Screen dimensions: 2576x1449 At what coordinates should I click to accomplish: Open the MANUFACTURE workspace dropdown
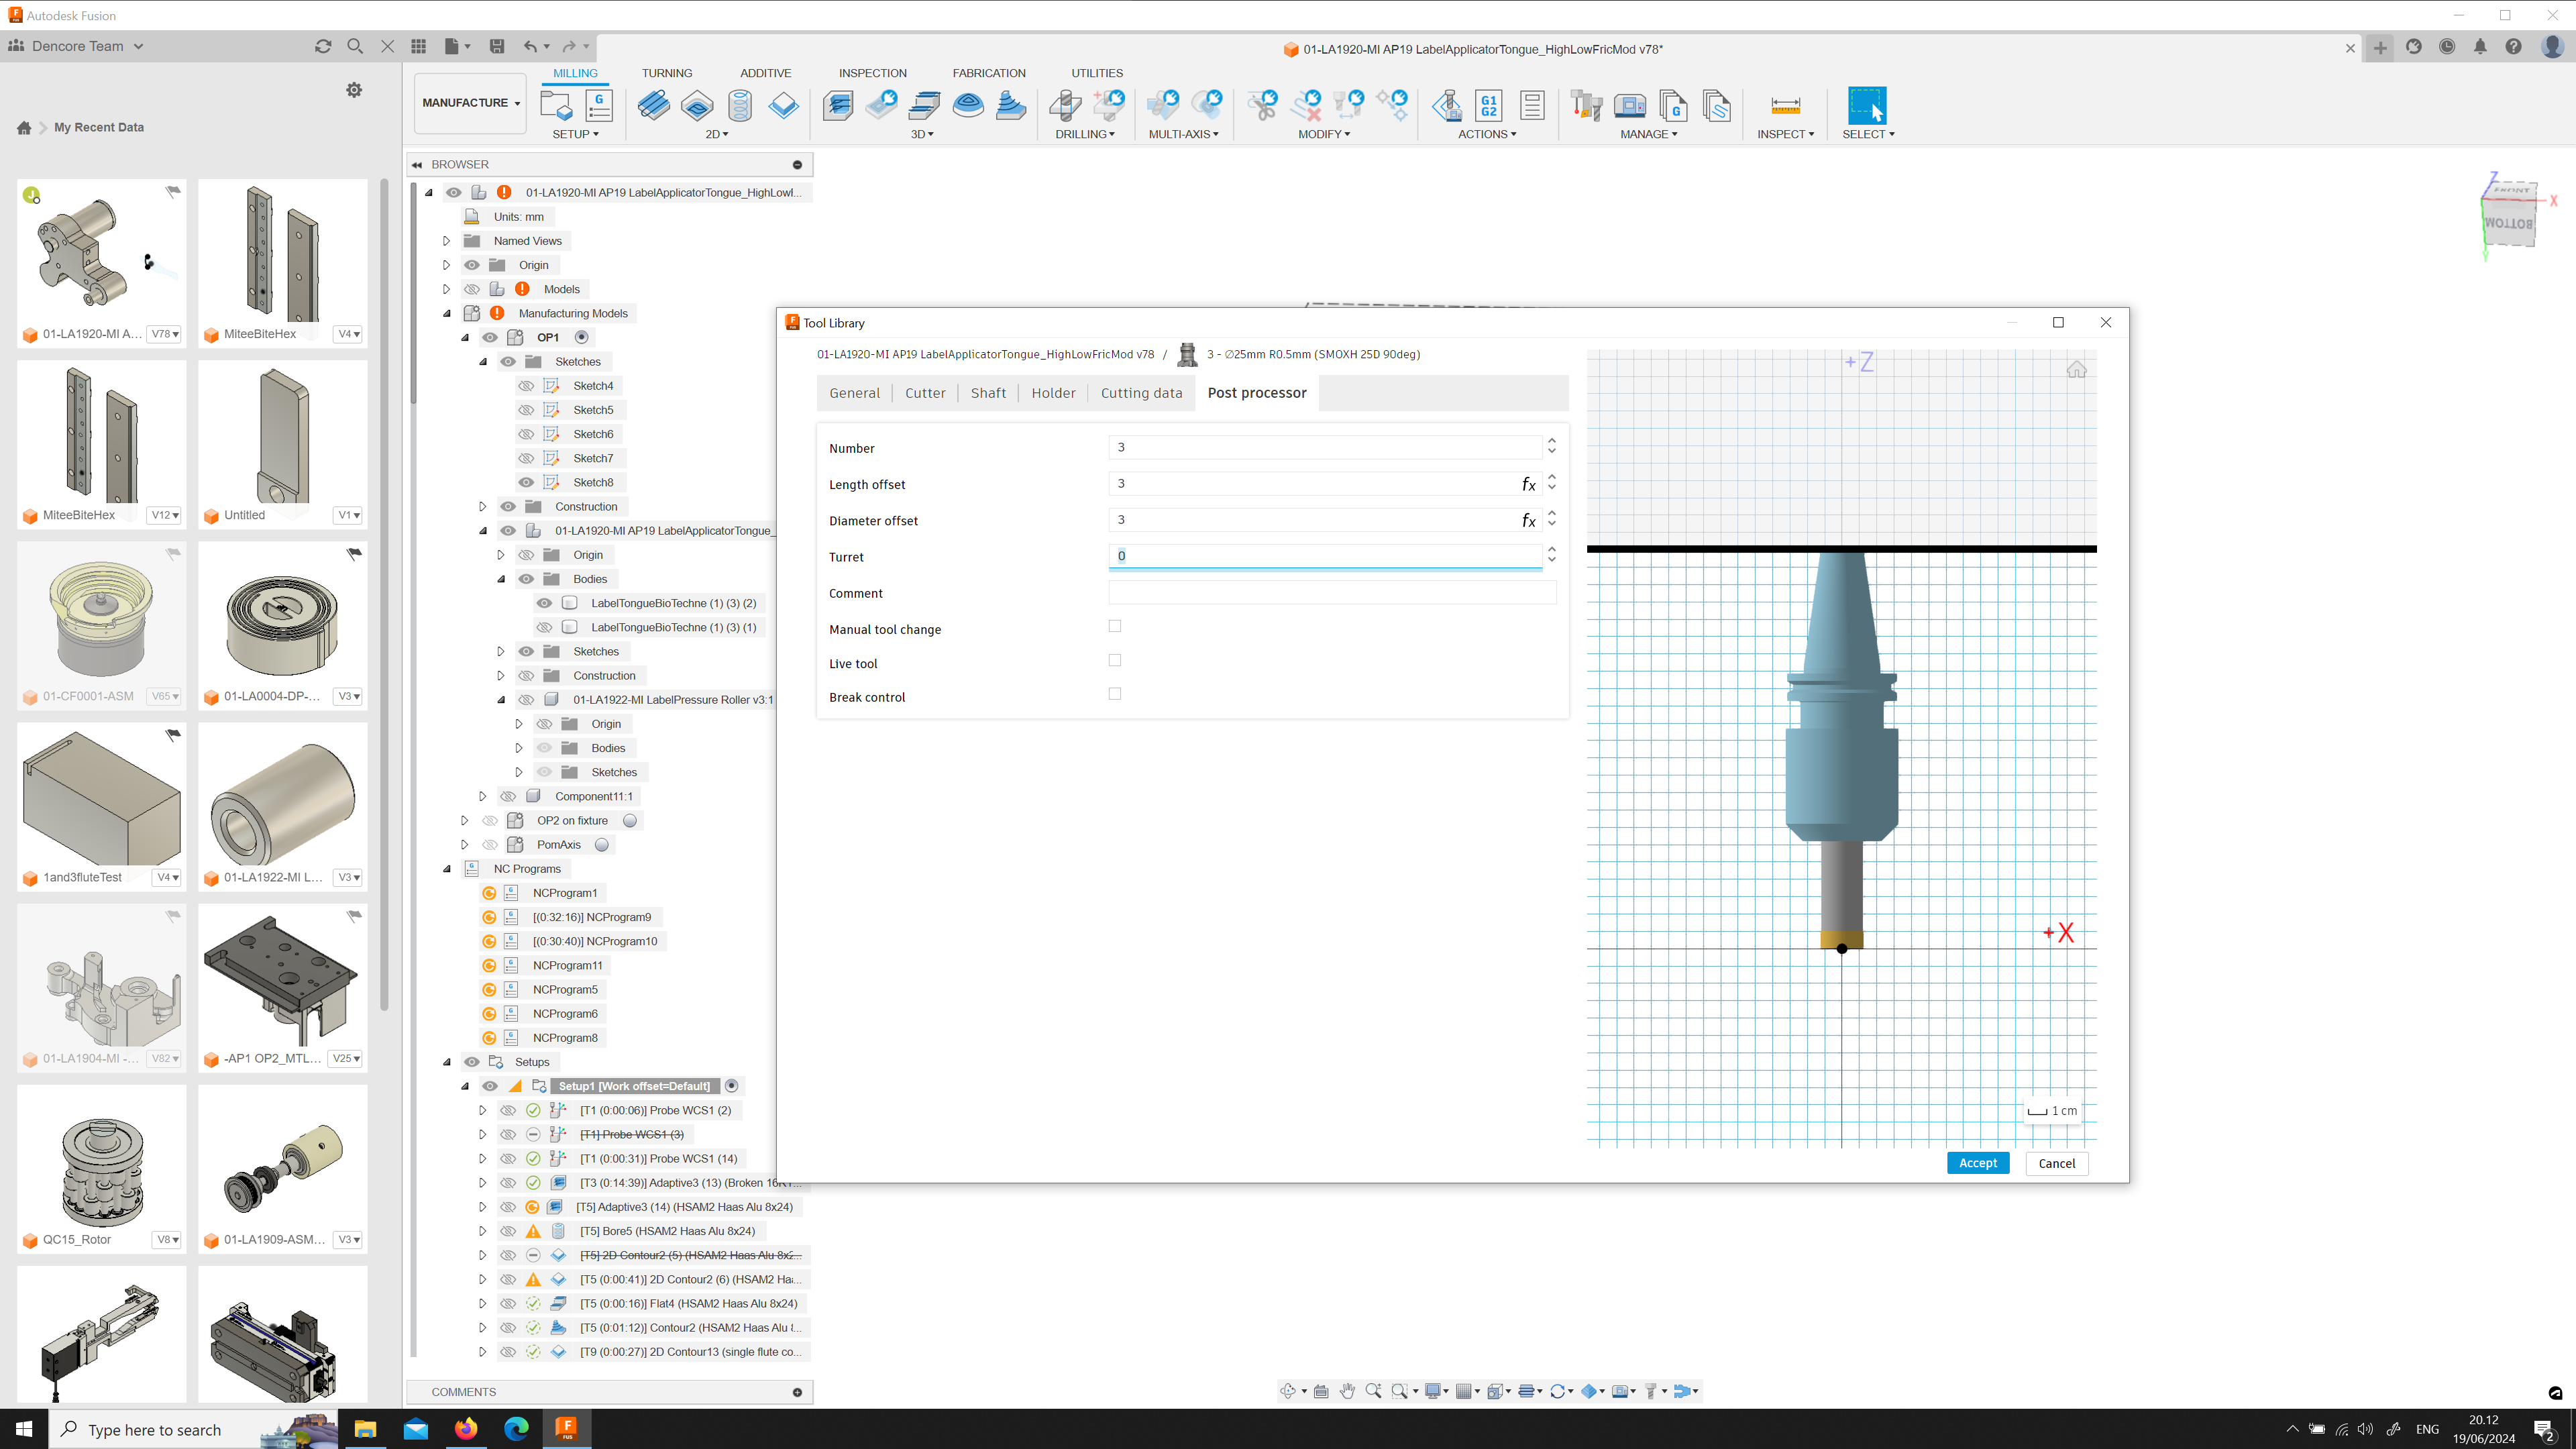470,103
